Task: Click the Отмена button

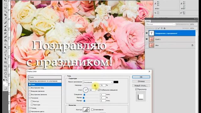Action: tap(141, 81)
